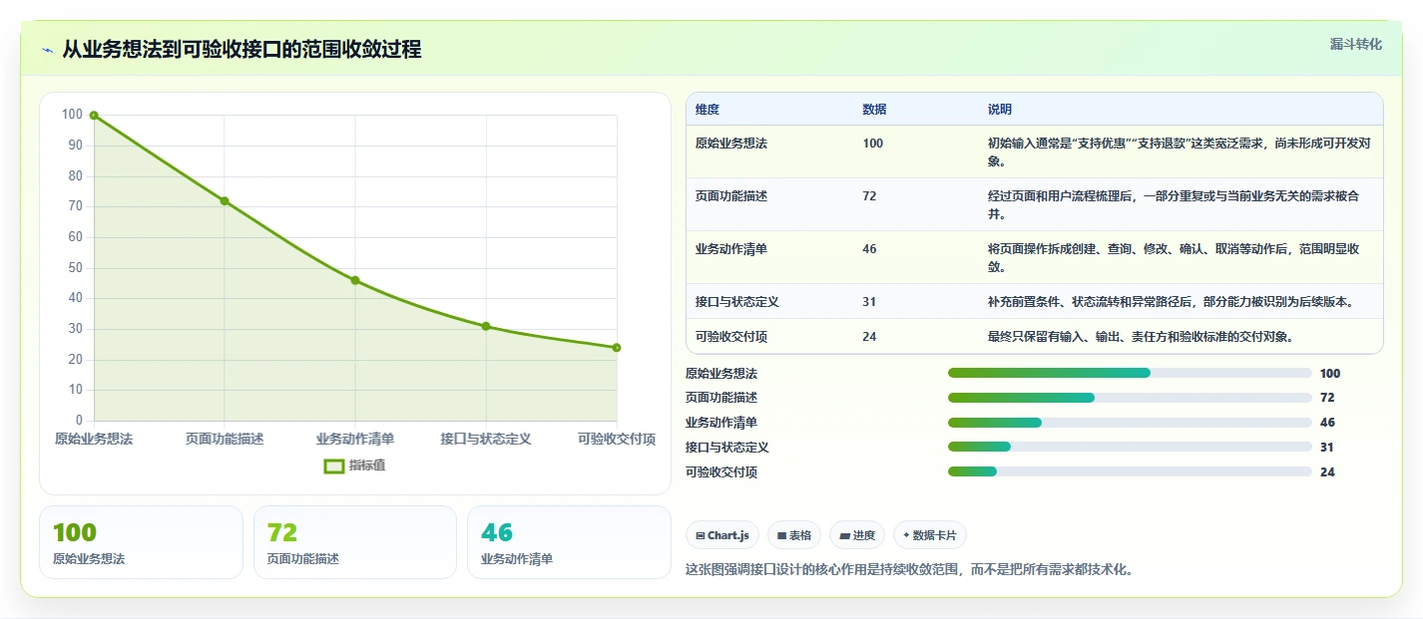Click the 说明 column header
Screen dimensions: 1423x619
[1000, 110]
